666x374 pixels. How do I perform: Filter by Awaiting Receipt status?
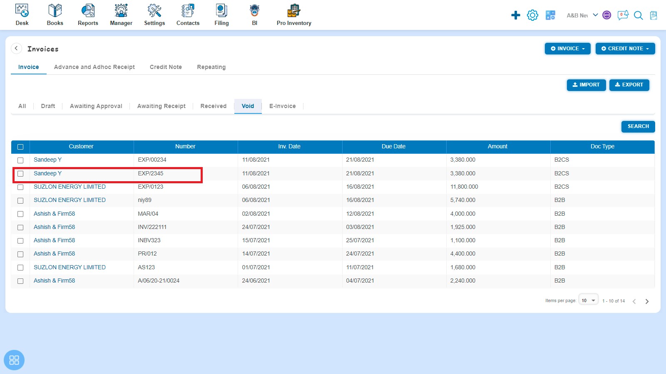(162, 106)
